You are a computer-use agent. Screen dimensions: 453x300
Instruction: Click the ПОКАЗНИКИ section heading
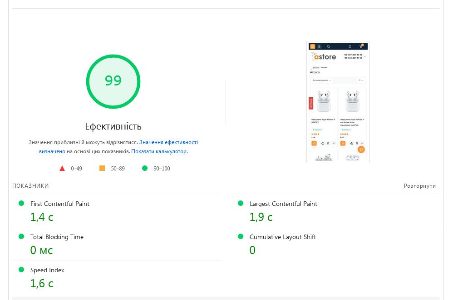coord(30,186)
